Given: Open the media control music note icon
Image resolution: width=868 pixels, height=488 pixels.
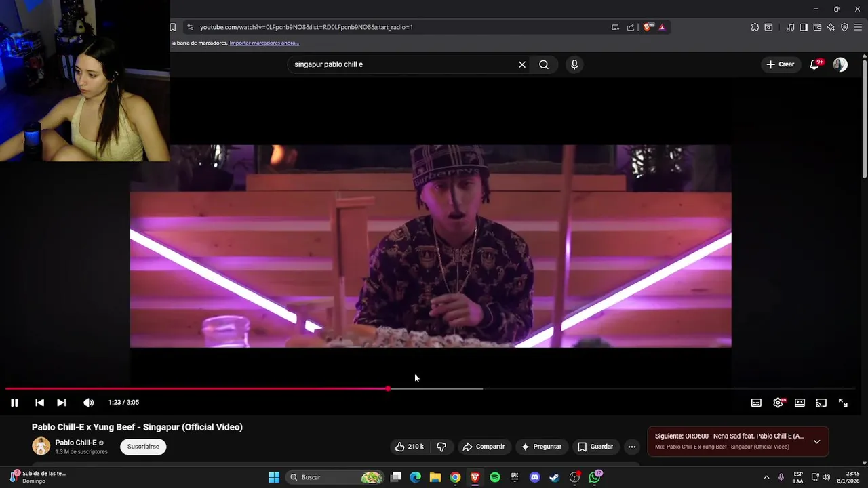Looking at the screenshot, I should 790,27.
